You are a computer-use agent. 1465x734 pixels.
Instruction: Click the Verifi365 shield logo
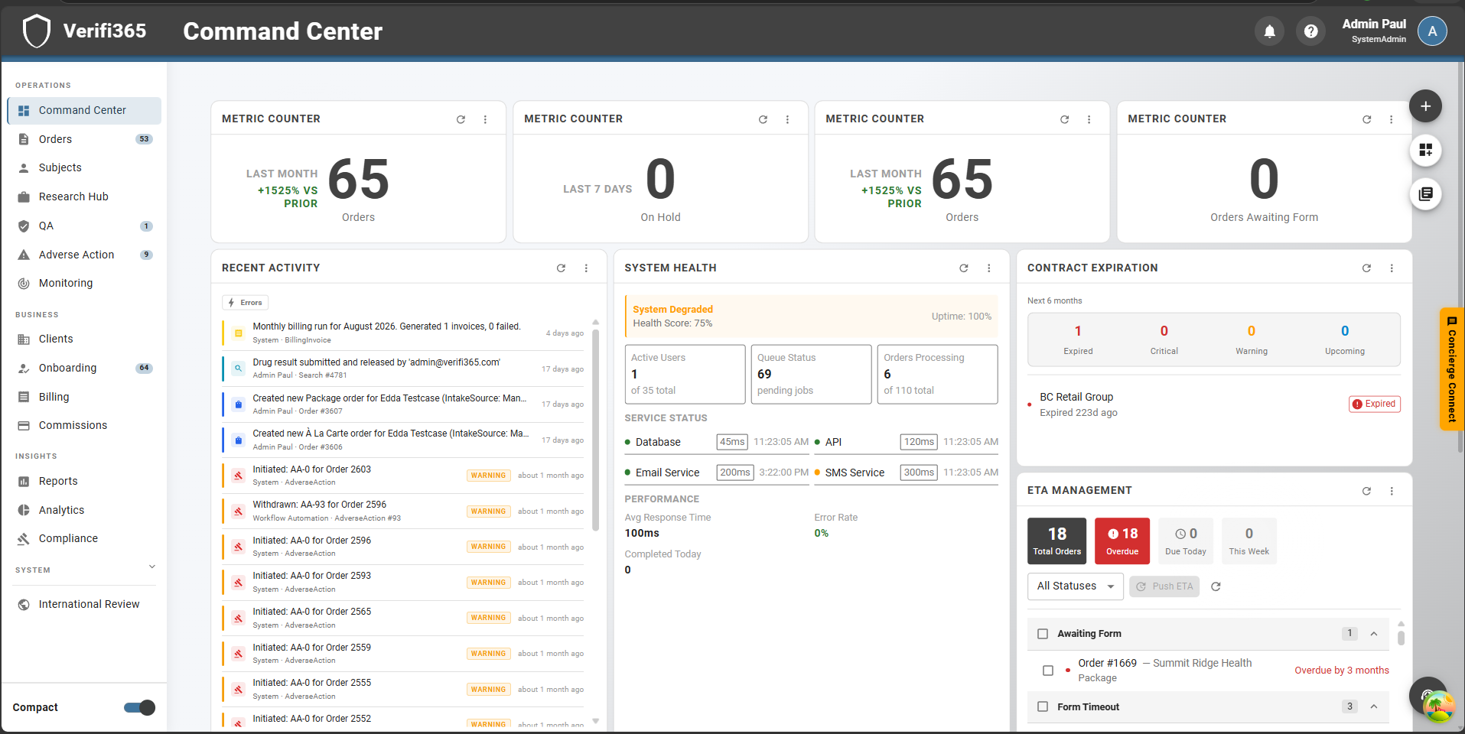coord(36,31)
